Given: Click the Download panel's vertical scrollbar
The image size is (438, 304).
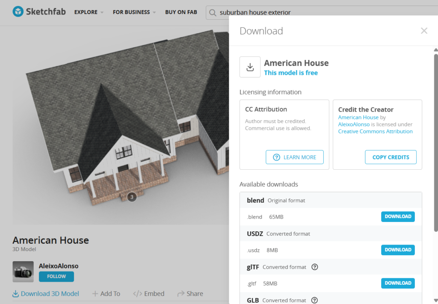Looking at the screenshot, I should [x=436, y=142].
